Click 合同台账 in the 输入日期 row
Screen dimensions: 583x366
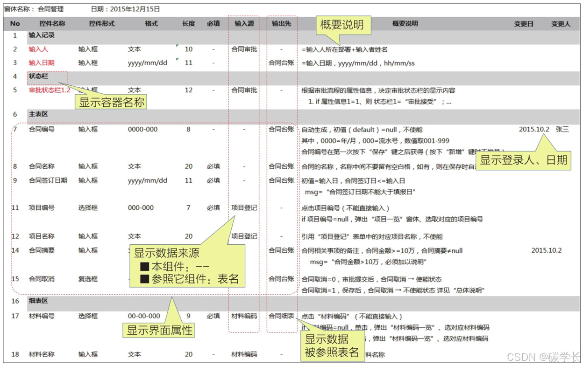281,62
